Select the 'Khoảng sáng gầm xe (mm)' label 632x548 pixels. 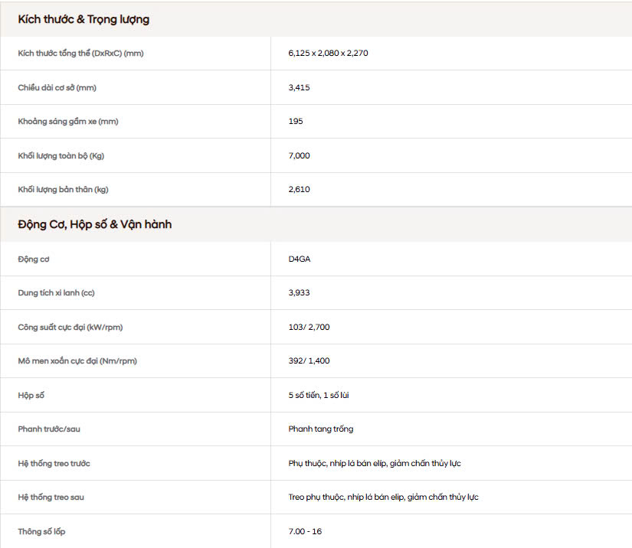[68, 121]
